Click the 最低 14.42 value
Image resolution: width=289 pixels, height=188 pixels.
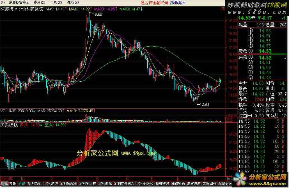(258, 94)
